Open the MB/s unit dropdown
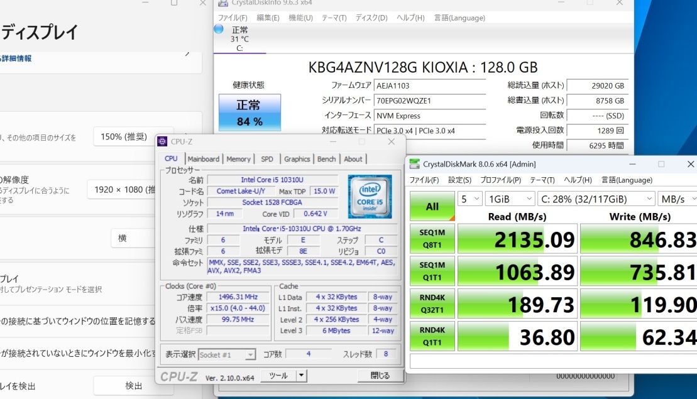 pos(678,199)
